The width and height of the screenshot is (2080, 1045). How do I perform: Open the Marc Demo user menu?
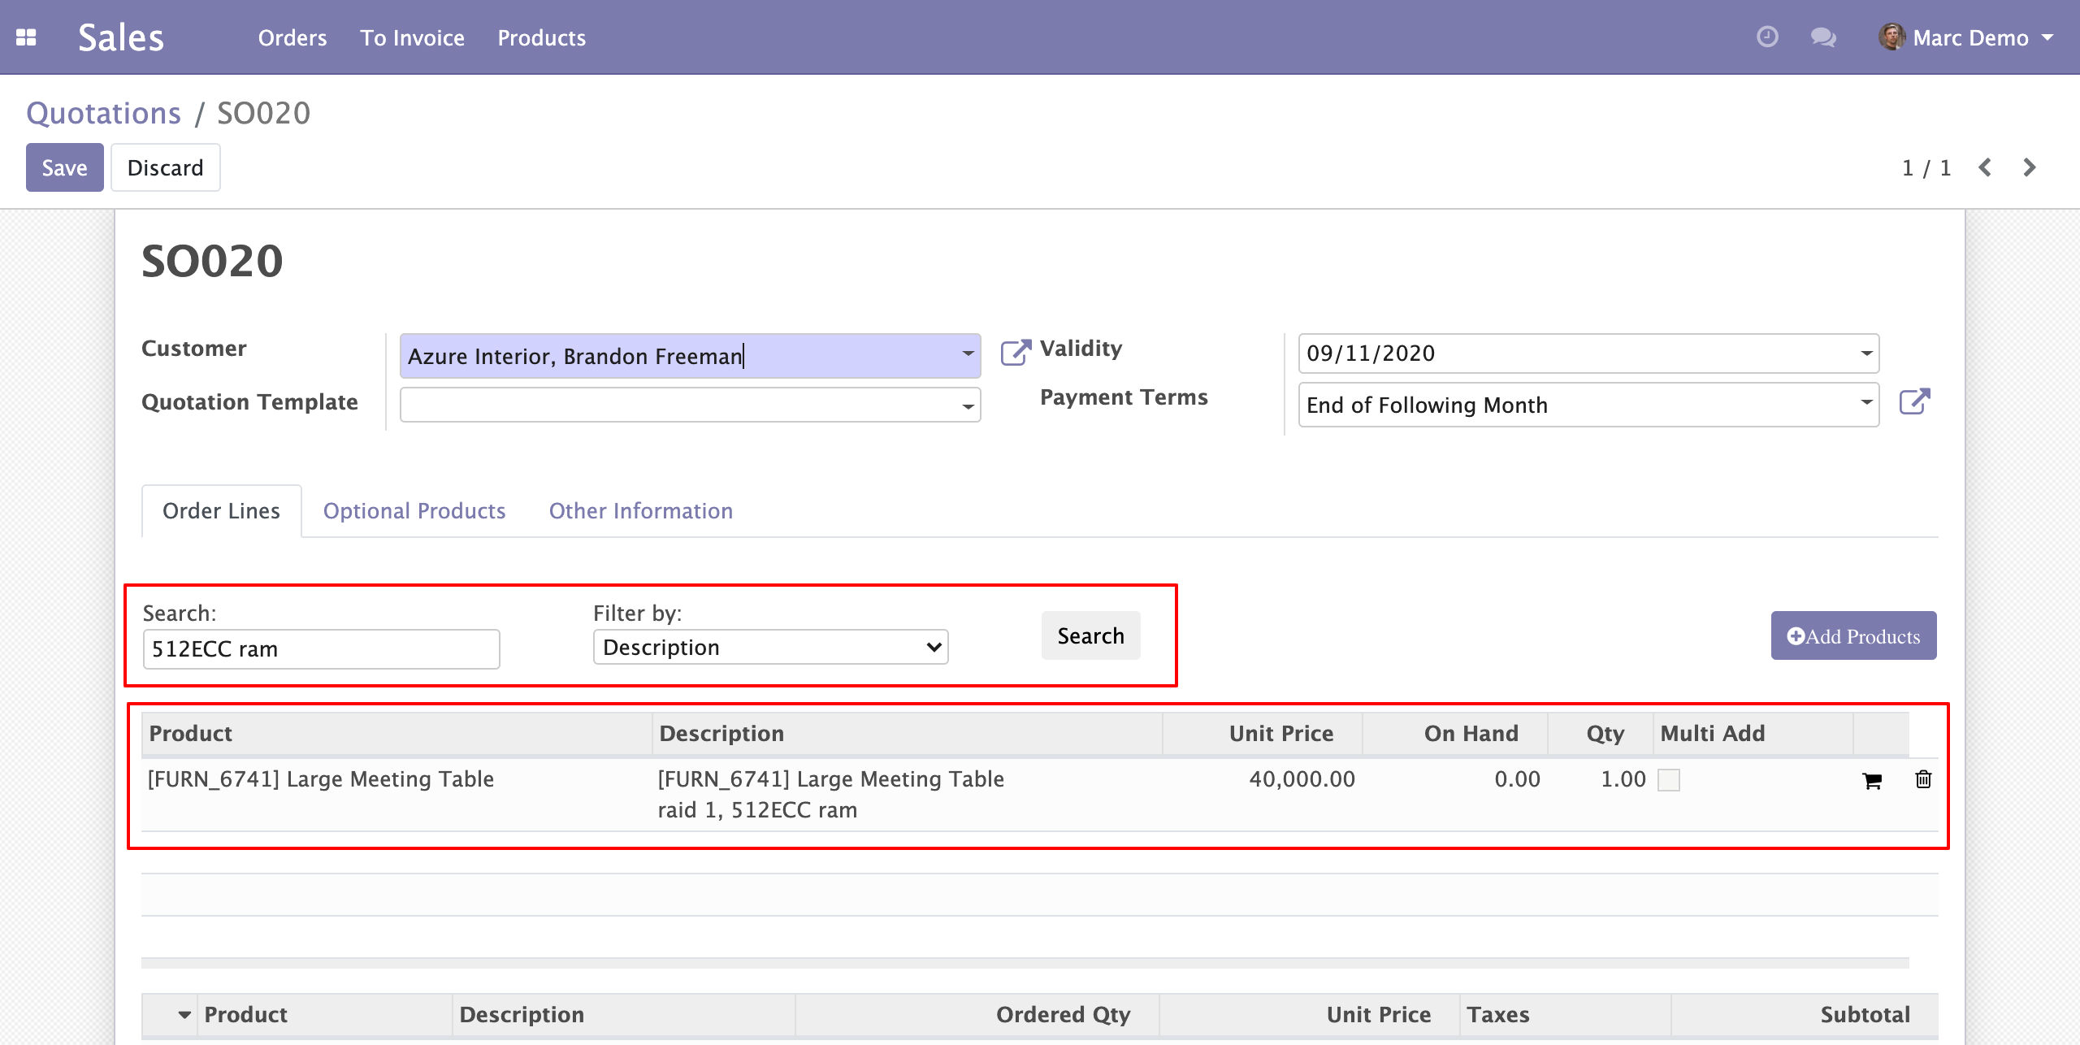pos(1969,37)
